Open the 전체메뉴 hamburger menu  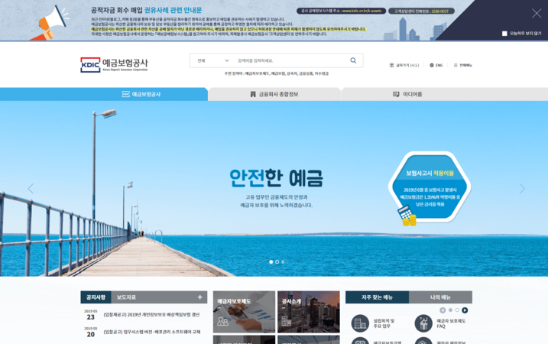[x=462, y=66]
